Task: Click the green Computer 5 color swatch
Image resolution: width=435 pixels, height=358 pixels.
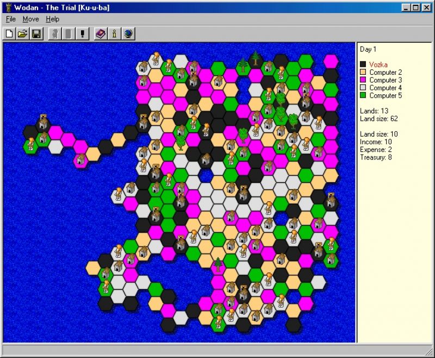Action: point(363,95)
